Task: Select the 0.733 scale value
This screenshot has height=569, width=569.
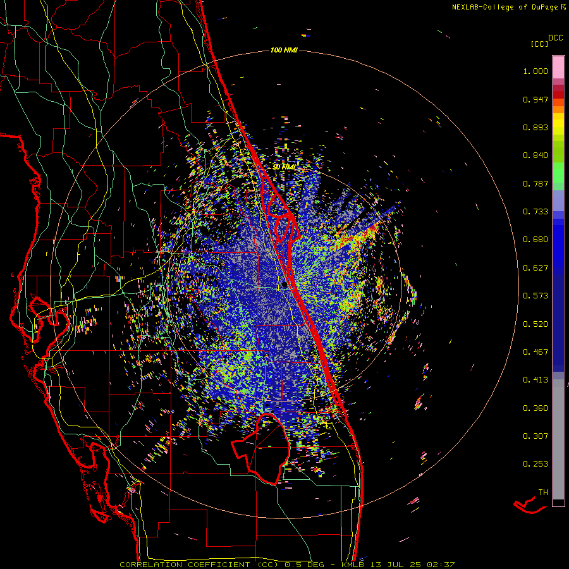Action: [x=535, y=212]
